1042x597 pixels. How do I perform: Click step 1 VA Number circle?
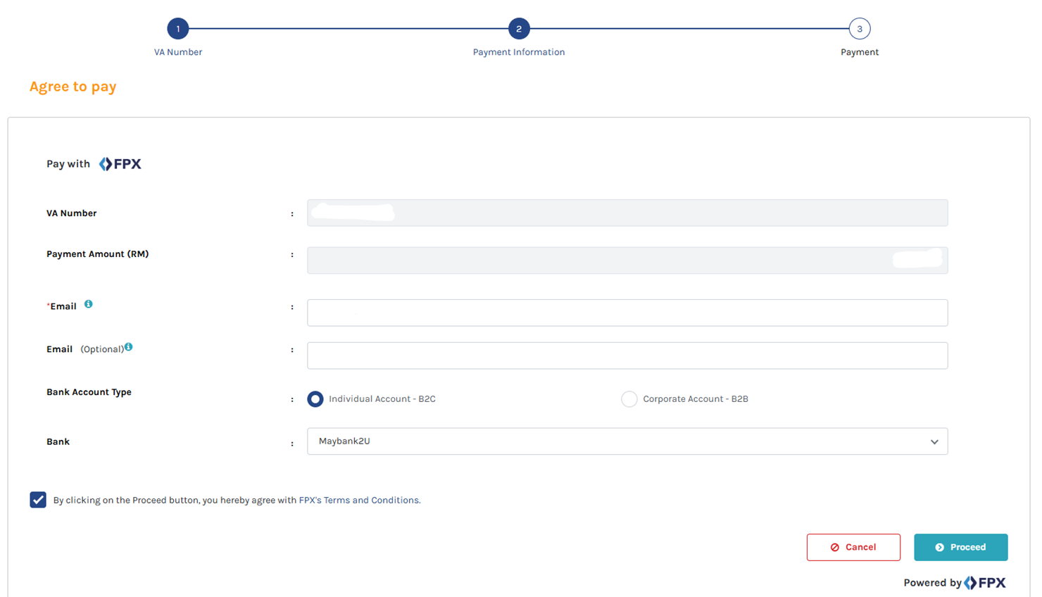coord(178,29)
